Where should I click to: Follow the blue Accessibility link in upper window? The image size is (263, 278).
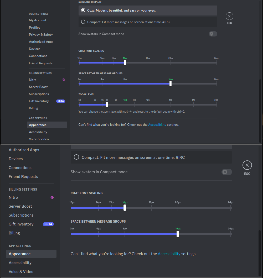[x=157, y=125]
